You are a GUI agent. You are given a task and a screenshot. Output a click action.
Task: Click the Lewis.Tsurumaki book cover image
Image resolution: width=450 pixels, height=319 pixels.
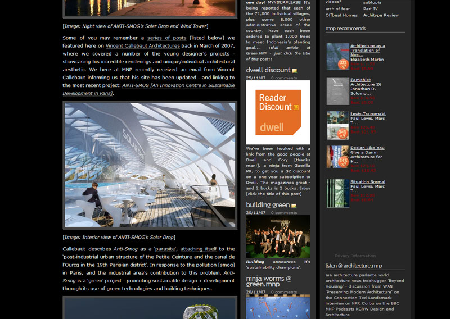[x=337, y=125]
